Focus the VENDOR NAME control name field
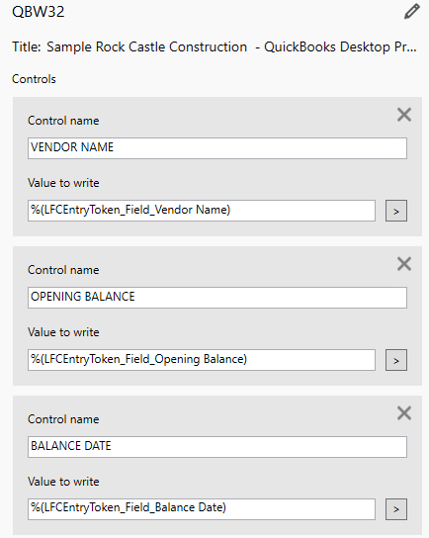The width and height of the screenshot is (429, 538). click(x=217, y=148)
